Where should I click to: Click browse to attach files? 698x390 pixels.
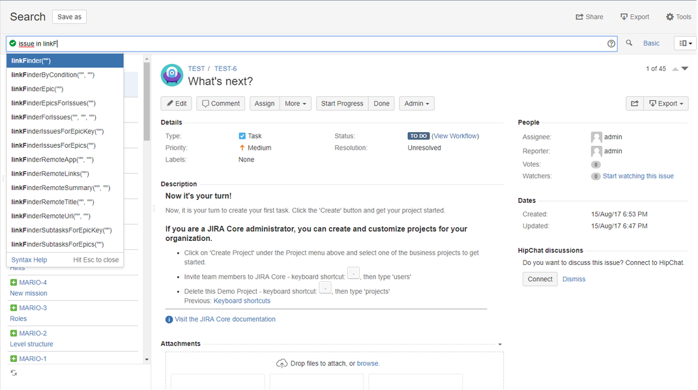[368, 364]
